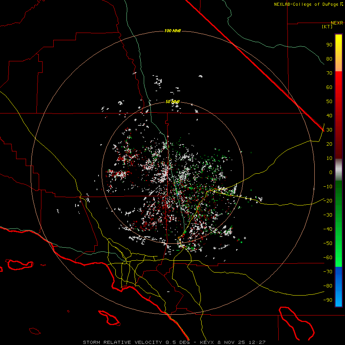Click the -70 value on the velocity scale
This screenshot has height=345, width=345.
pos(328,271)
